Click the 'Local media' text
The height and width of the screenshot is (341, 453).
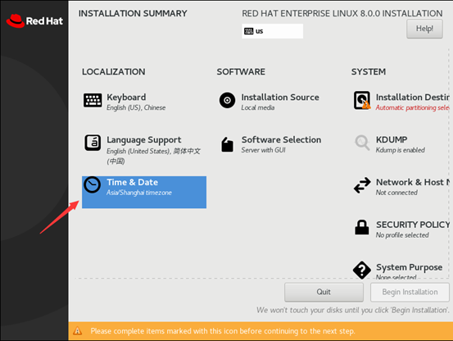[x=258, y=107]
